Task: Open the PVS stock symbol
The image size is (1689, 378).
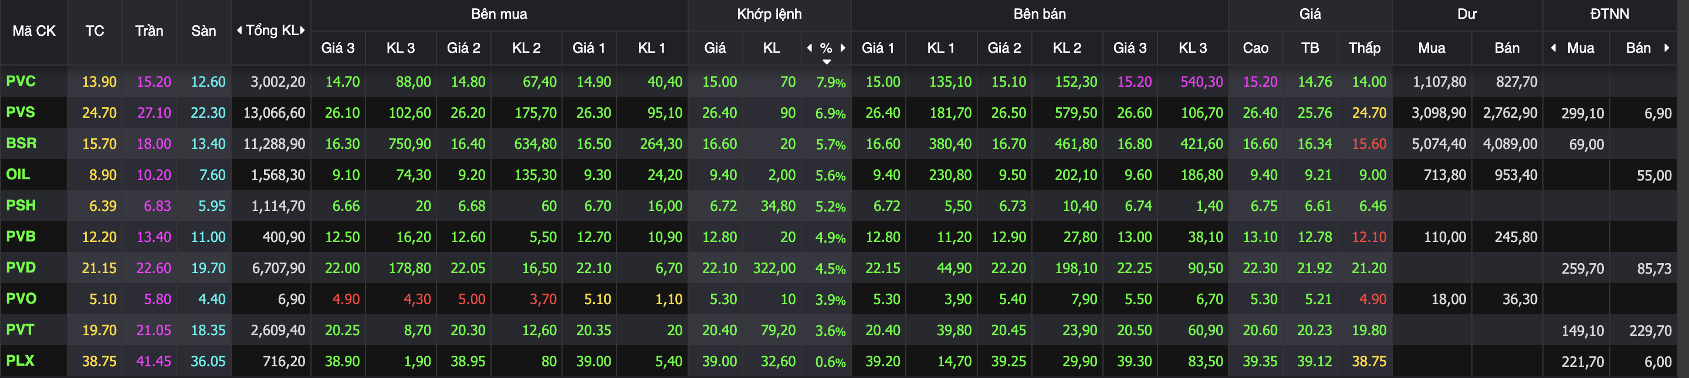Action: click(x=21, y=112)
